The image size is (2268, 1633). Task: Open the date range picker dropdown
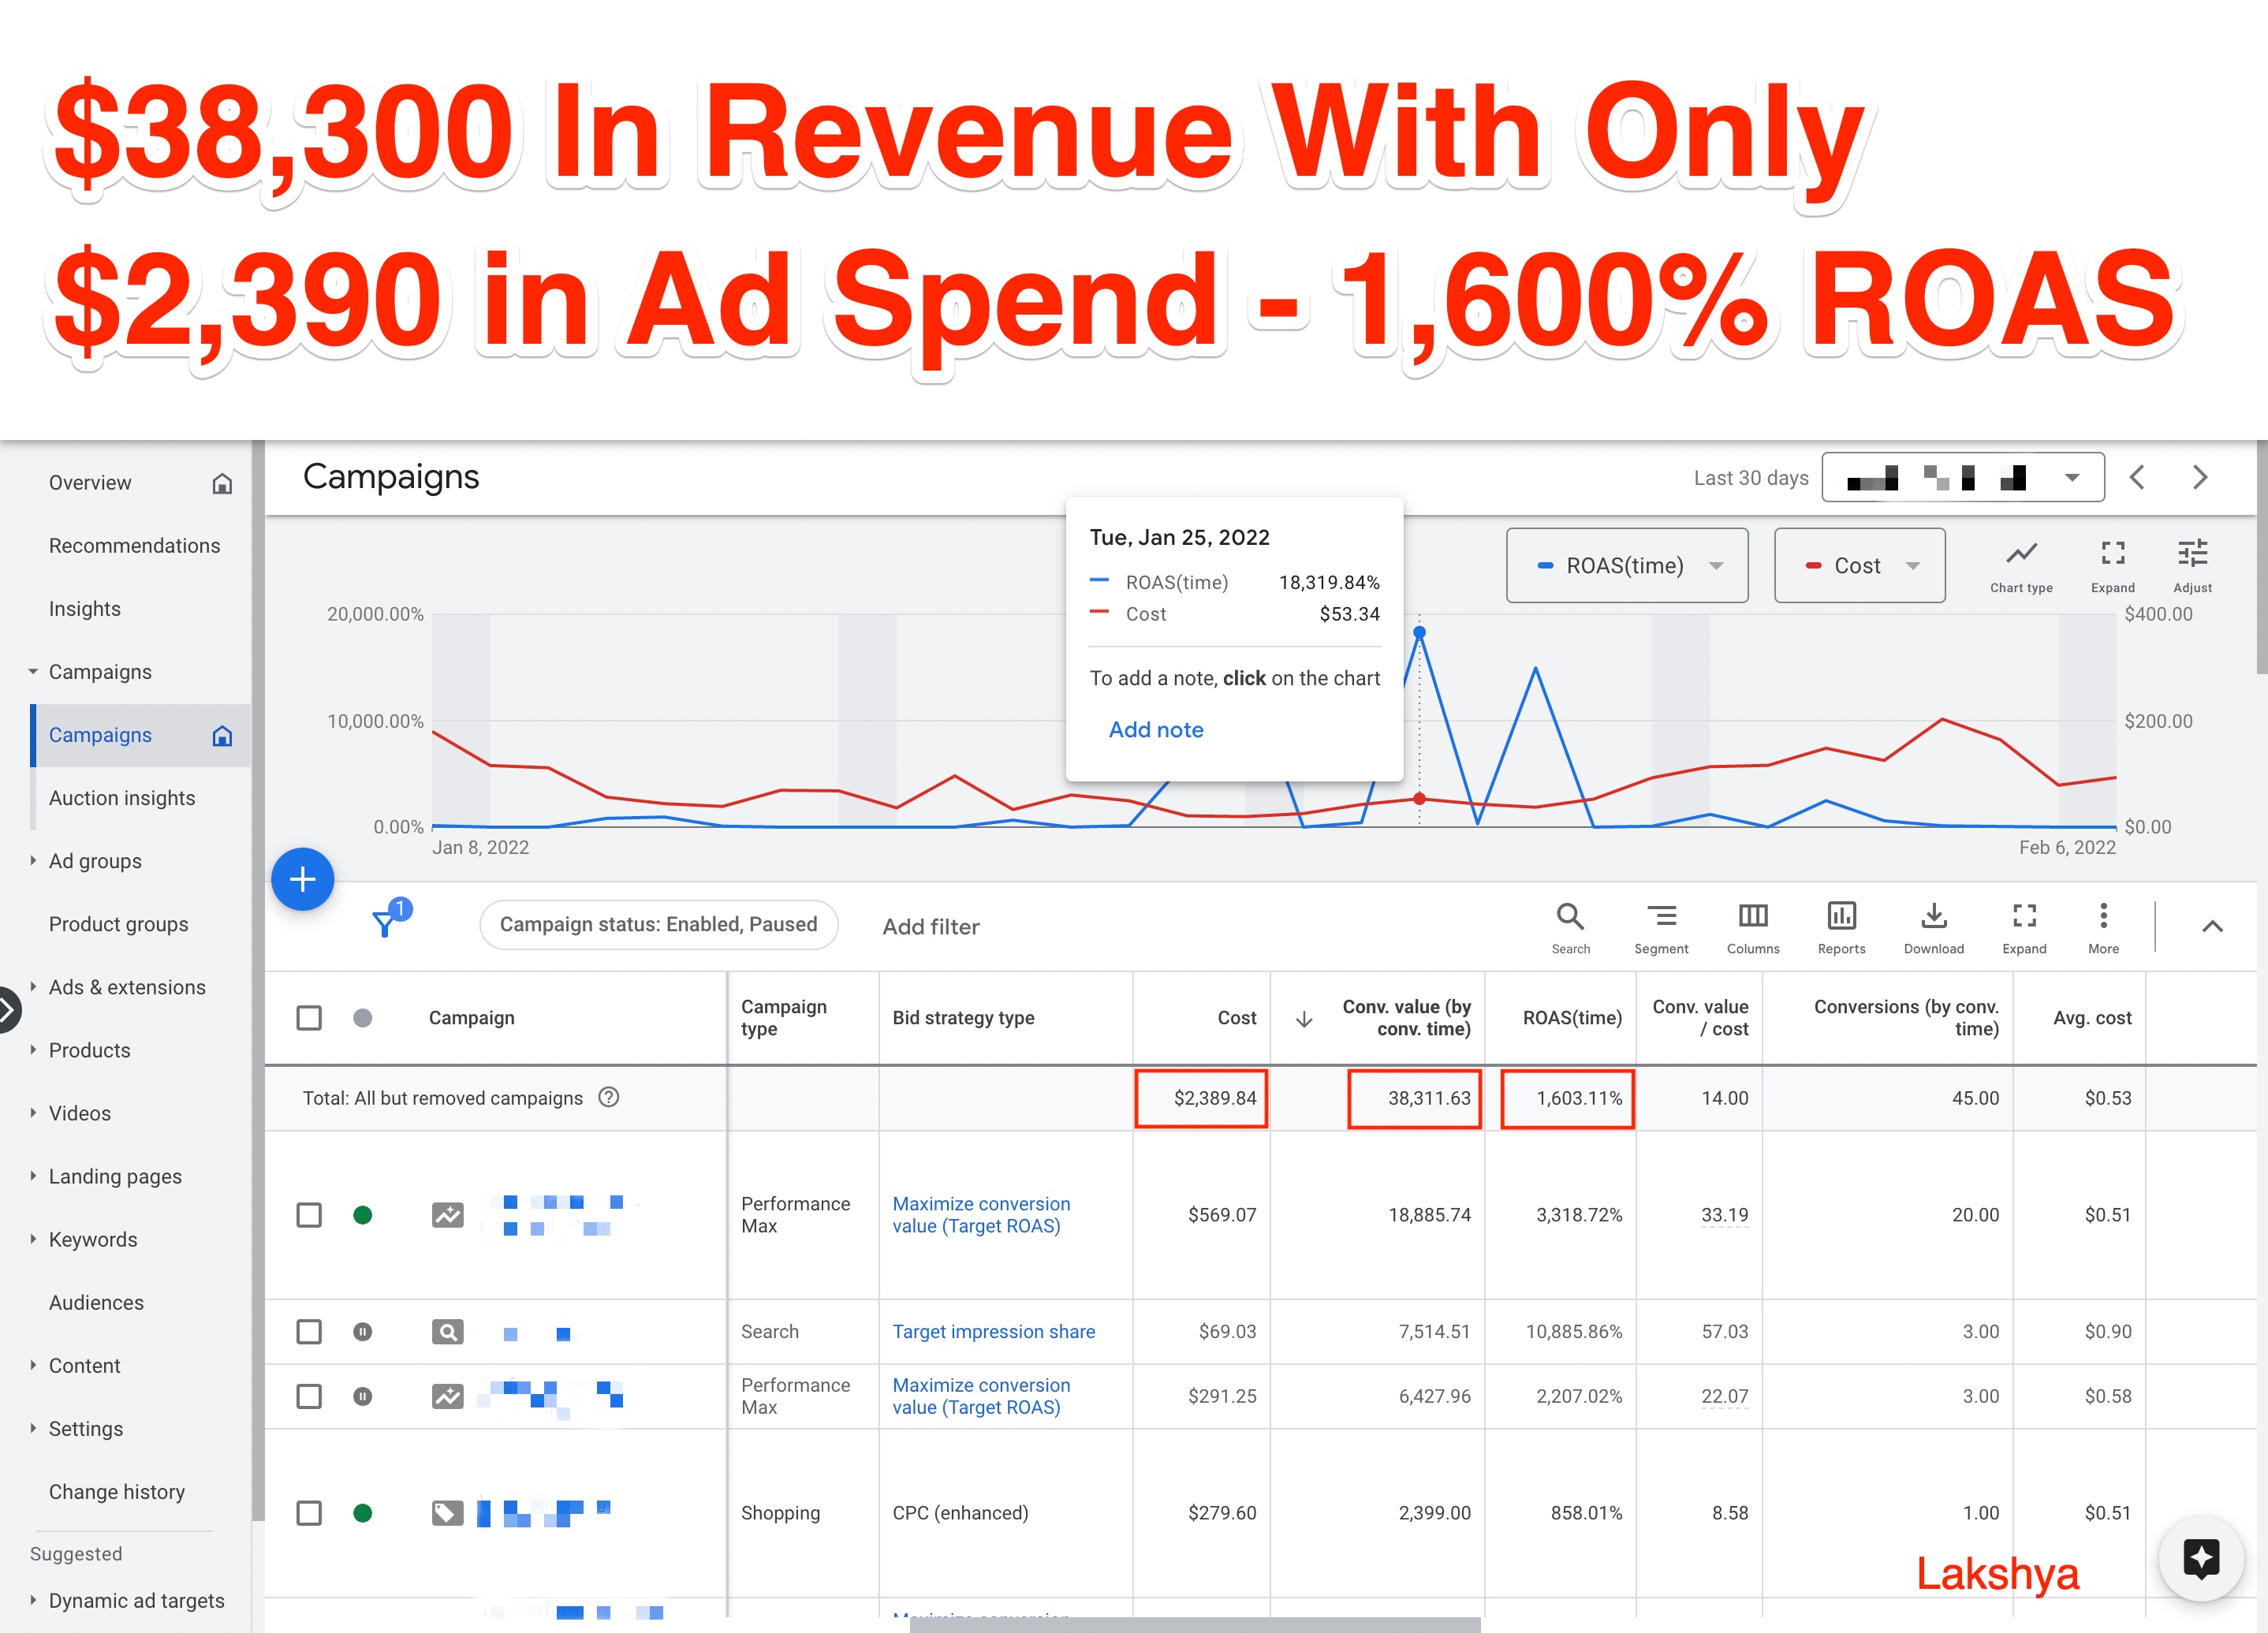1962,478
